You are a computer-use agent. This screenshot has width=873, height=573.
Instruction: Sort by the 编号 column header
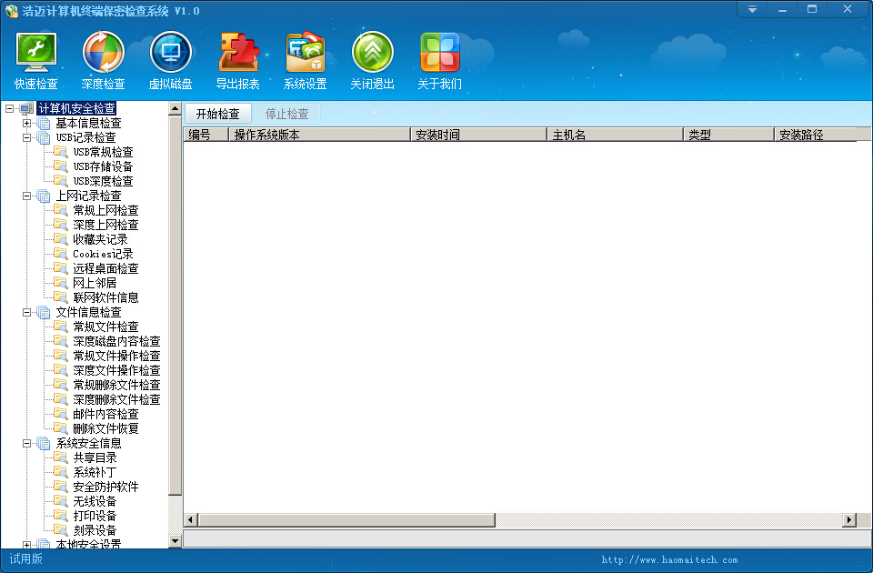[206, 135]
